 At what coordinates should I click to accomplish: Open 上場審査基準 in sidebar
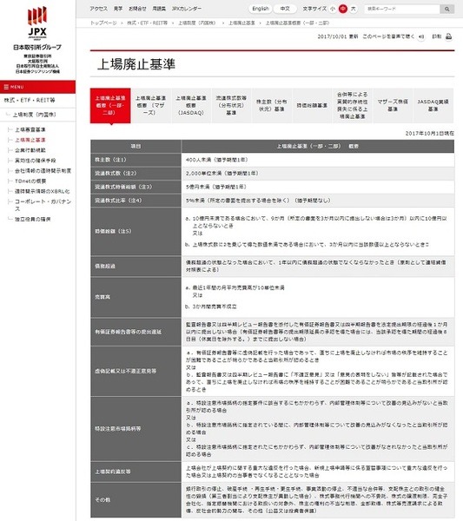[30, 129]
